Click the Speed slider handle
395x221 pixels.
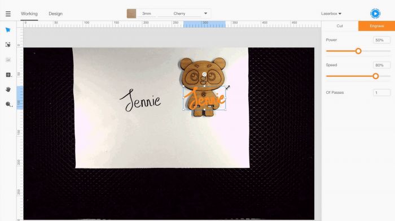[375, 76]
